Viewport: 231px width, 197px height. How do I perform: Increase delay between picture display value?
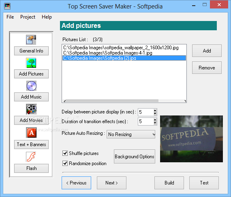155,111
